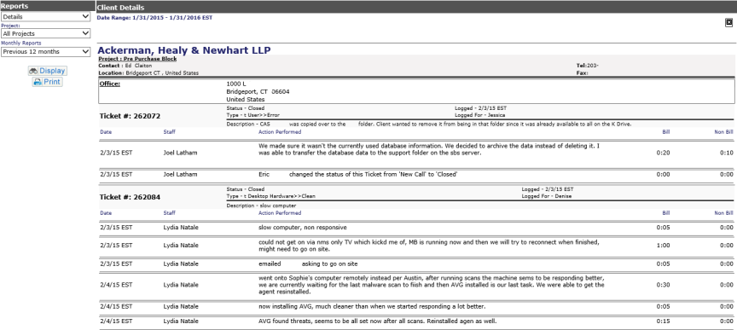Image resolution: width=737 pixels, height=330 pixels.
Task: Close the Client Details report
Action: 729,22
